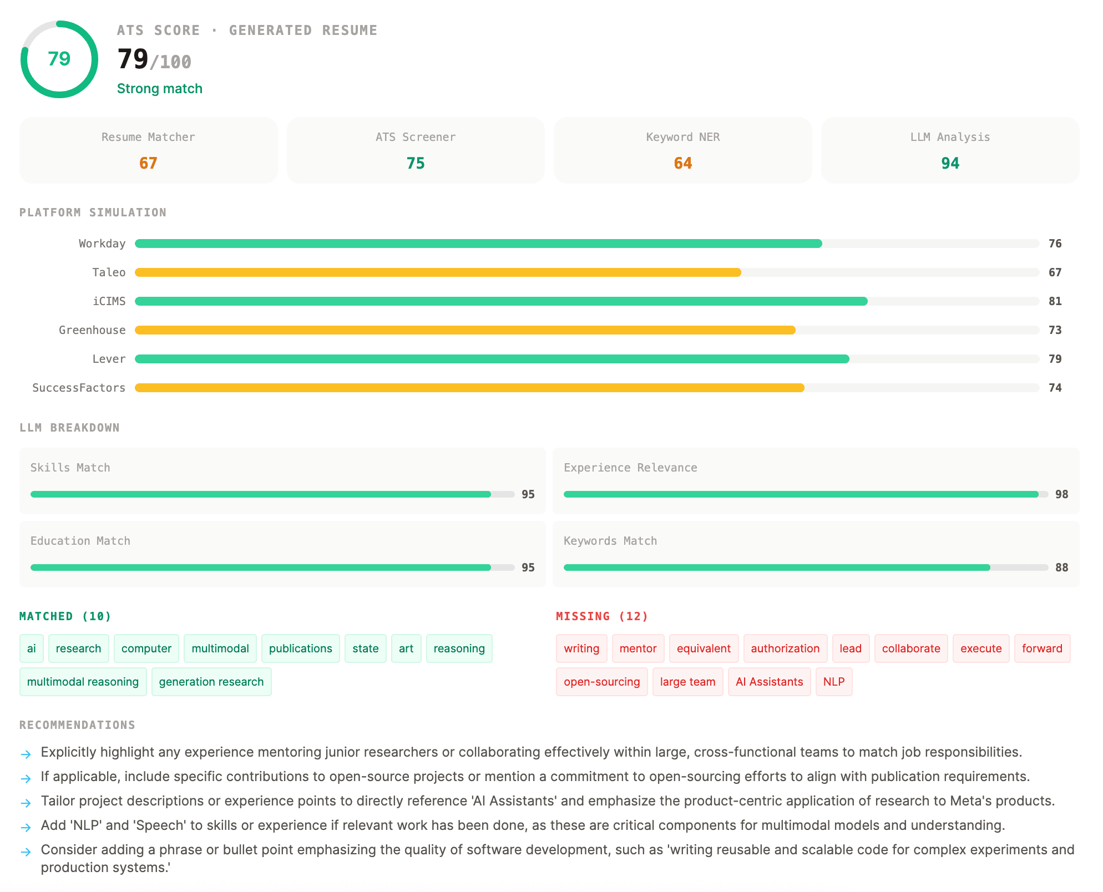
Task: Click the MISSING (12) section header
Action: pos(602,616)
